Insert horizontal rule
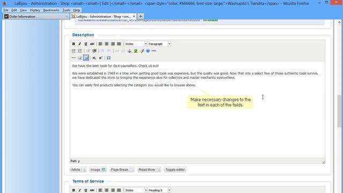 tap(73, 58)
